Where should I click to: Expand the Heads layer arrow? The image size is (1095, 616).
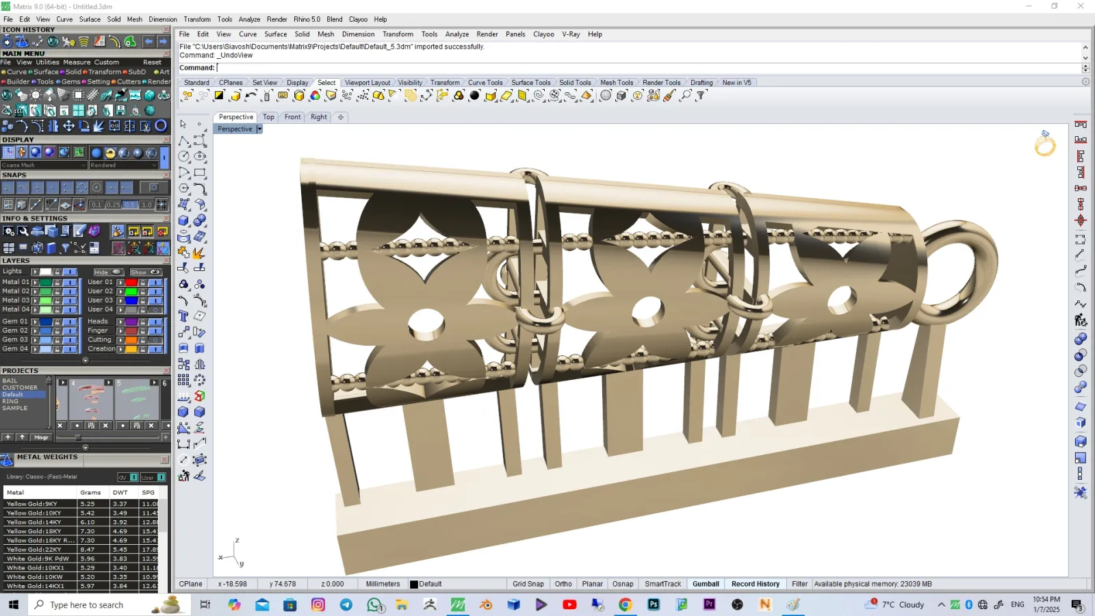tap(120, 321)
